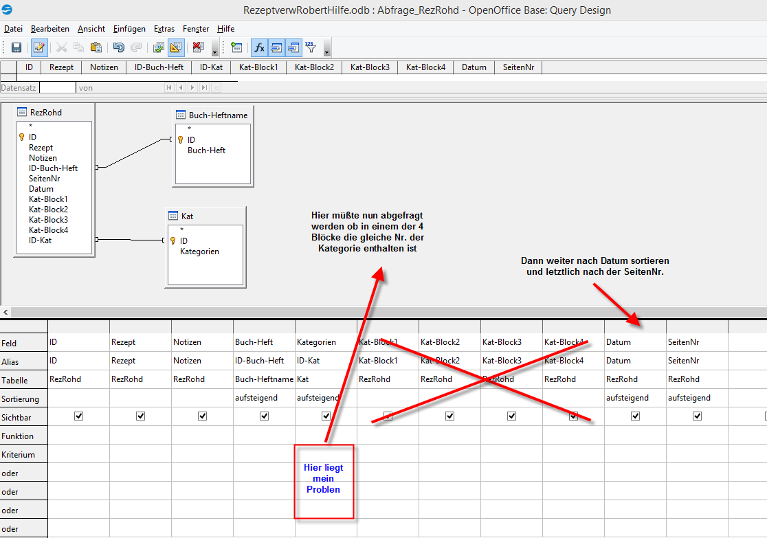This screenshot has width=767, height=538.
Task: Click the Undo arrow icon
Action: click(x=118, y=47)
